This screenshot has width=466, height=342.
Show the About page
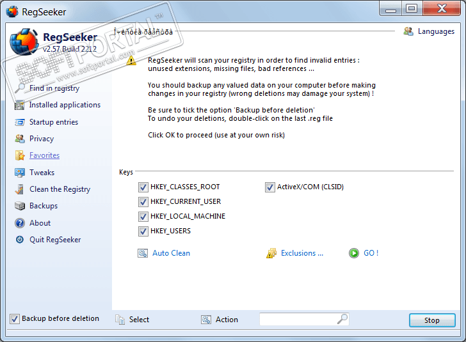coord(40,223)
